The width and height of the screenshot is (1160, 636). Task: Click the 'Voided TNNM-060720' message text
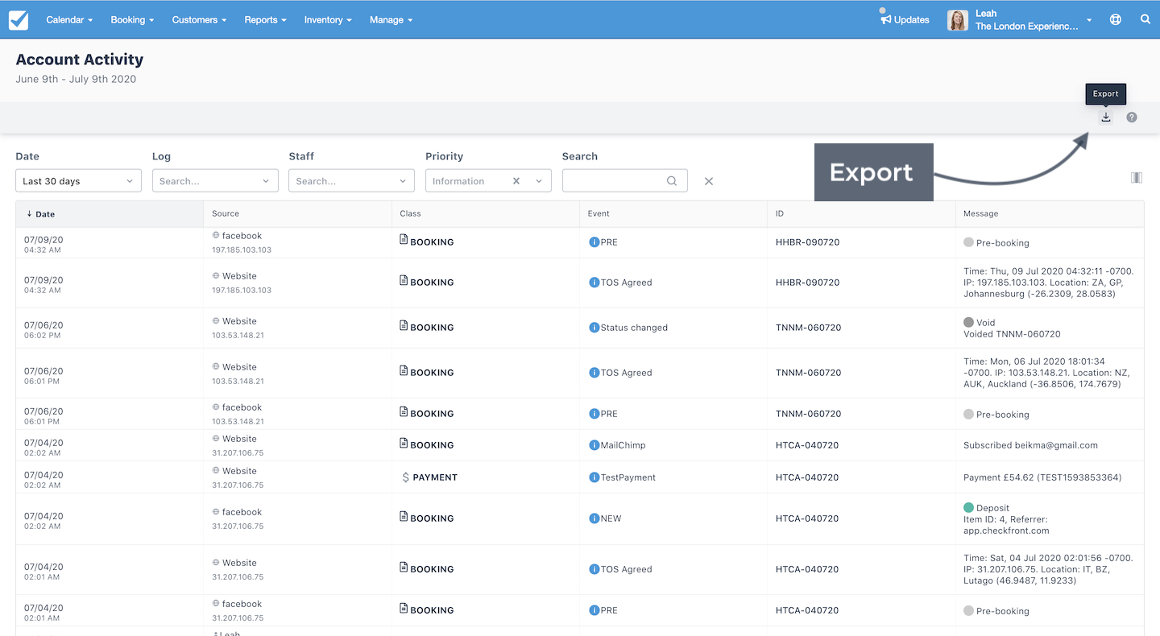[1012, 334]
